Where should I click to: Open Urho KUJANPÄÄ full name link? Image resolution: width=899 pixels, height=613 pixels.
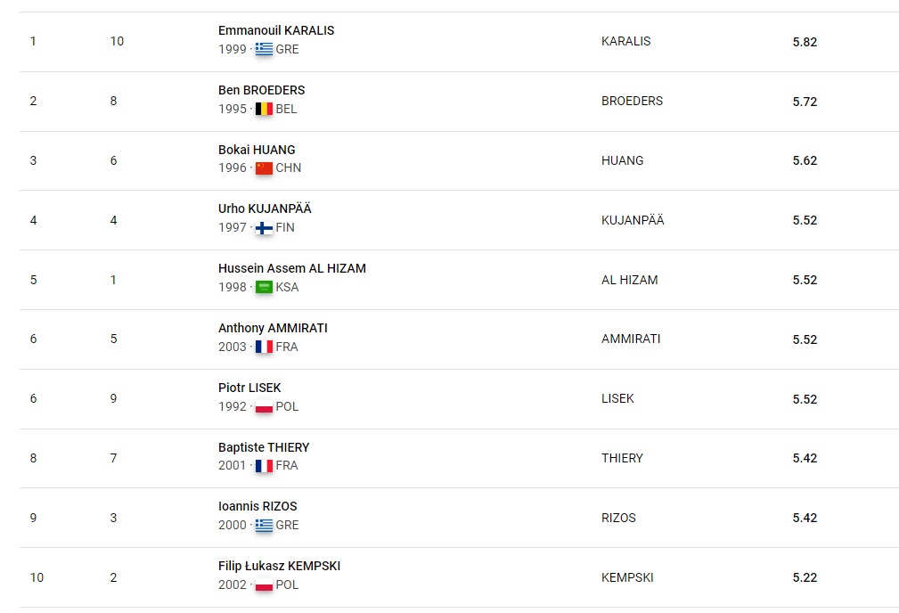click(265, 208)
